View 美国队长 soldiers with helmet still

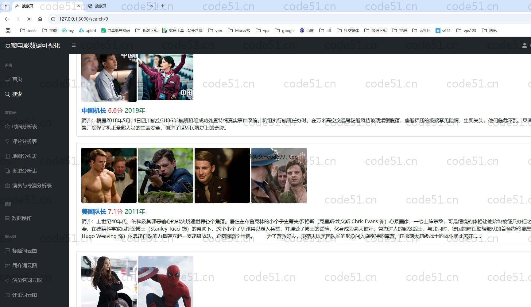pyautogui.click(x=279, y=175)
